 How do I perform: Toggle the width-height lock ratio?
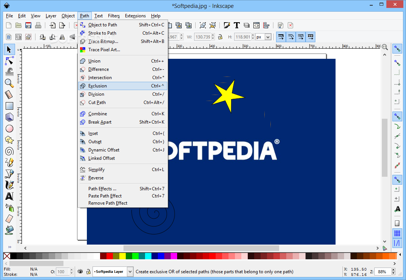[x=220, y=37]
